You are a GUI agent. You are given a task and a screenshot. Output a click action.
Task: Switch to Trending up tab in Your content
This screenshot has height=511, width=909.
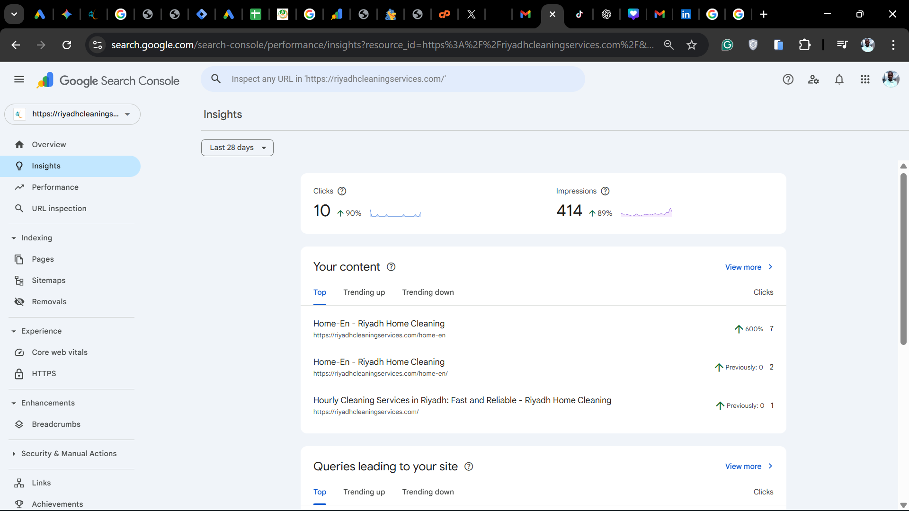pyautogui.click(x=364, y=292)
